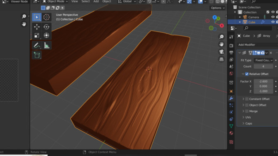Screen dimensions: 278x156
Task: Collapse Collection in outliner
Action: (x=235, y=12)
